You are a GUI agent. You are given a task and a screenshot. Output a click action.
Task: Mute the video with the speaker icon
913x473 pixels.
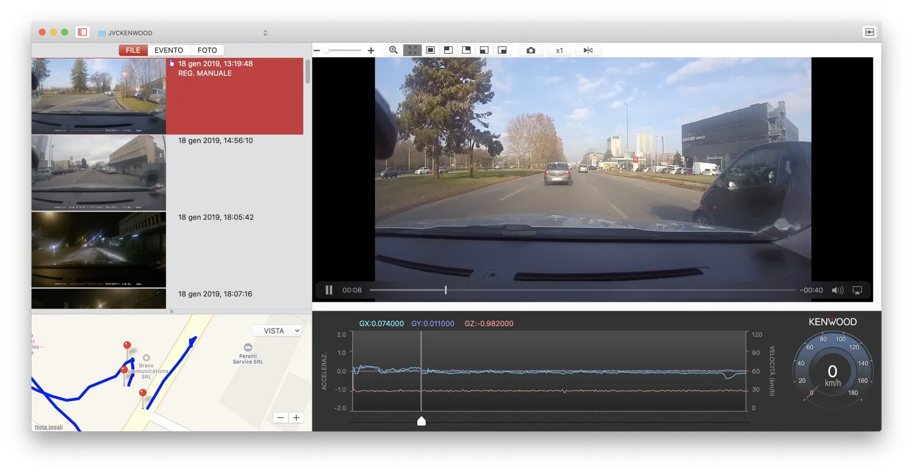point(837,290)
